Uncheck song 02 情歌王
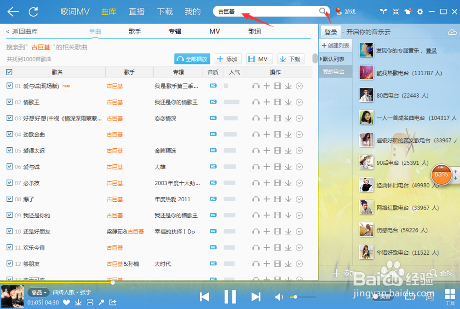This screenshot has height=309, width=460. (x=9, y=102)
